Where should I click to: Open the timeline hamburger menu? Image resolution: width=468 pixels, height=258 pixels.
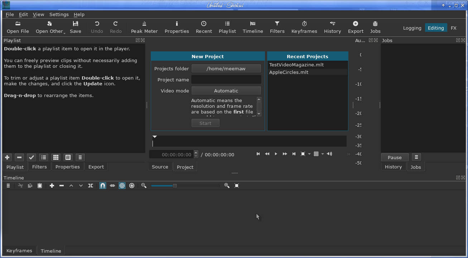point(8,186)
